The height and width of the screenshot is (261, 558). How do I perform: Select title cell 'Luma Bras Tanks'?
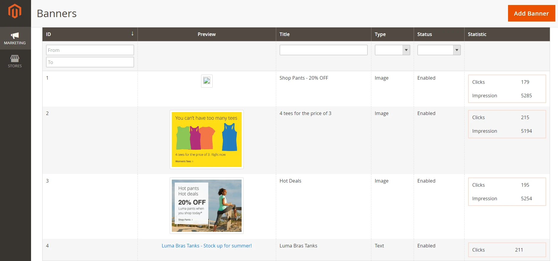[x=298, y=246]
